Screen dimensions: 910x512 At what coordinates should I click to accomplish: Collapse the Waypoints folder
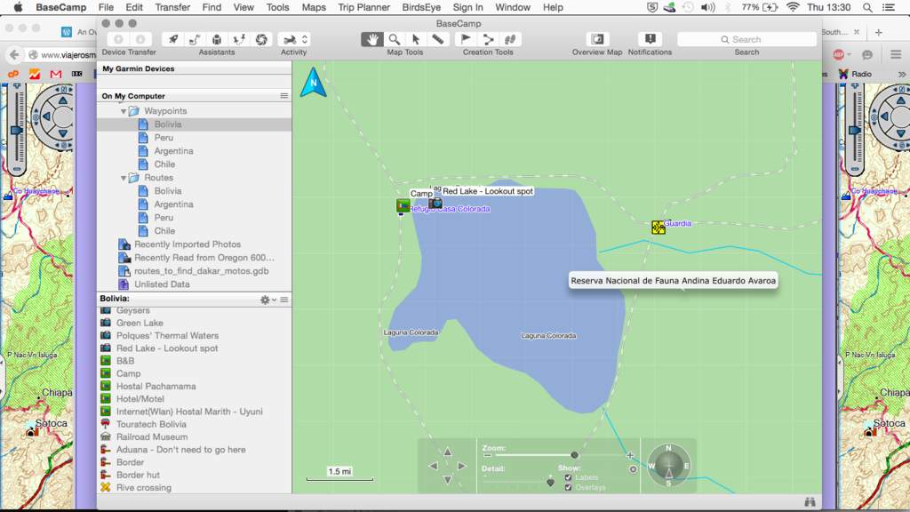[x=123, y=111]
